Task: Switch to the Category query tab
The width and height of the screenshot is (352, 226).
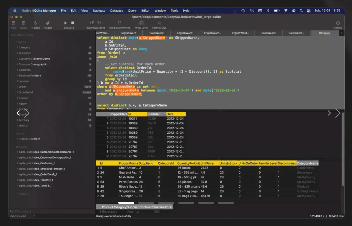Action: (325, 33)
